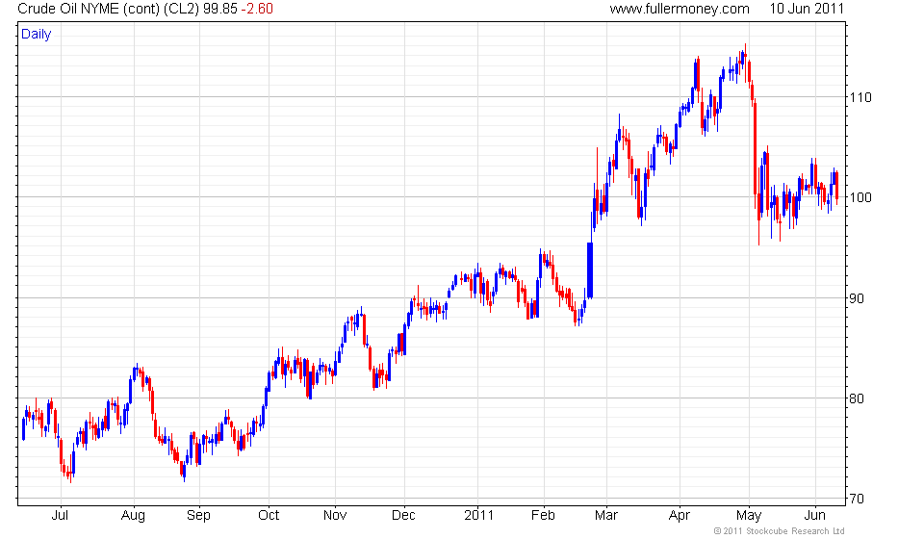924x539 pixels.
Task: Open the www.fullermoney.com link text
Action: (x=680, y=9)
